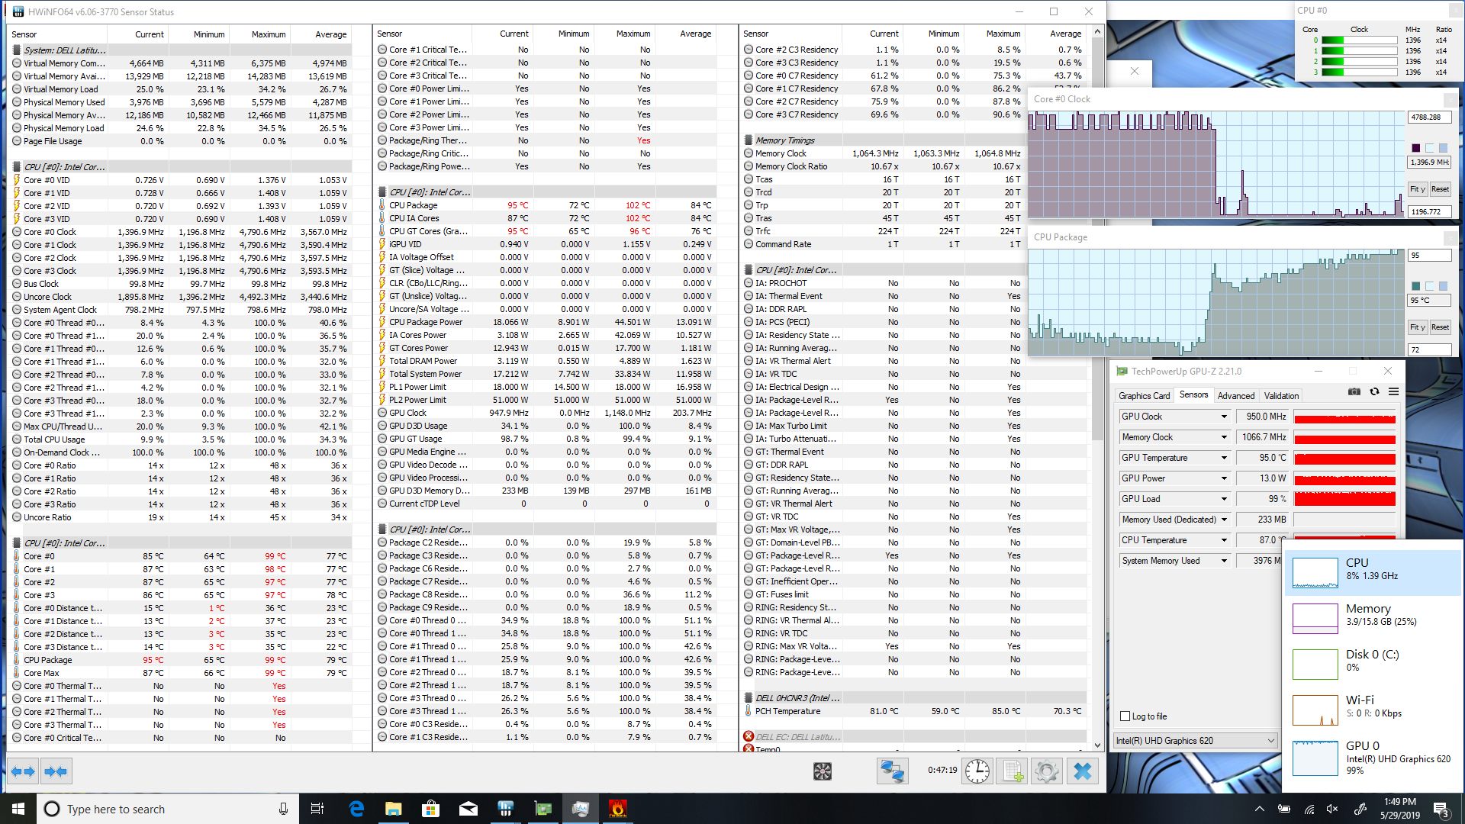1465x824 pixels.
Task: Open the GPU Clock sensor dropdown
Action: (1224, 417)
